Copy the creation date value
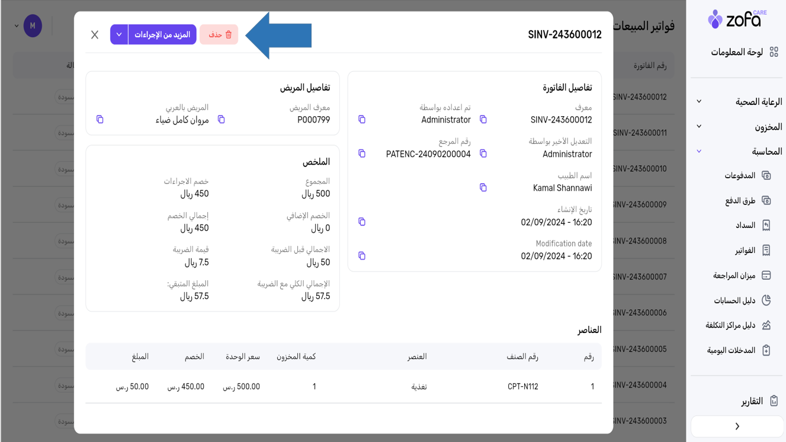This screenshot has width=786, height=442. 362,222
